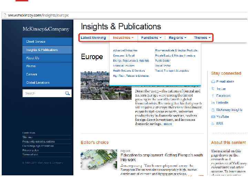Expand the Regions dropdown
248x186 pixels.
click(x=177, y=38)
